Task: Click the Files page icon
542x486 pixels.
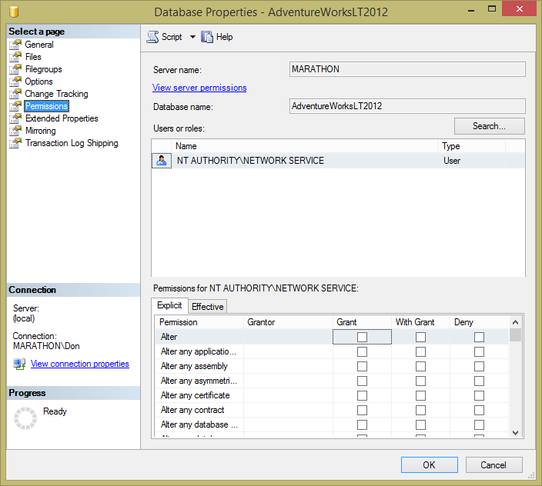Action: pyautogui.click(x=15, y=57)
